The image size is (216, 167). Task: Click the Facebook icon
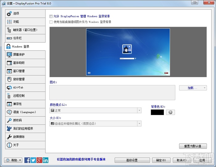(27, 160)
